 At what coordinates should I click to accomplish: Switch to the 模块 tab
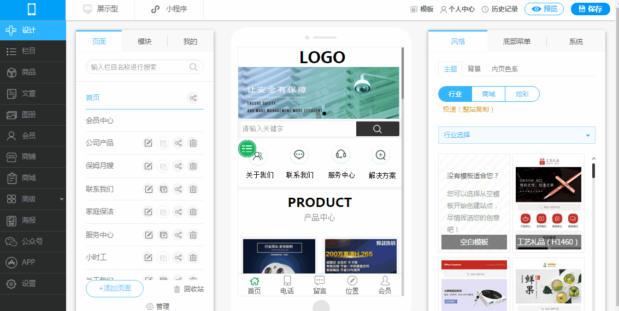144,41
